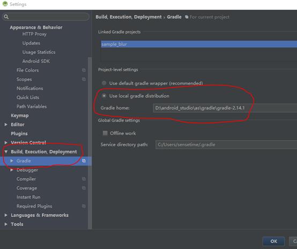Click Build, Execution, Deployment breadcrumb text
This screenshot has width=297, height=249.
[129, 17]
